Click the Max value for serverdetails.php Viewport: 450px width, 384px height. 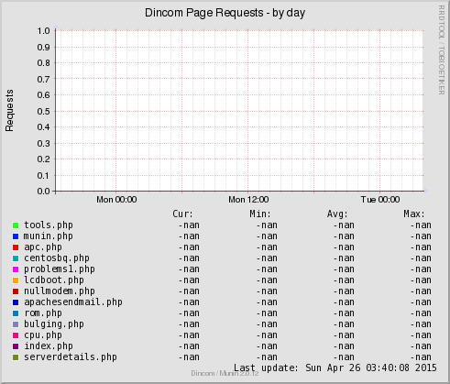click(421, 357)
